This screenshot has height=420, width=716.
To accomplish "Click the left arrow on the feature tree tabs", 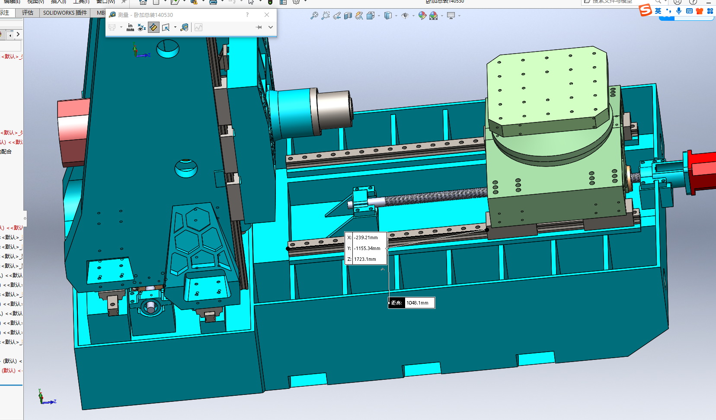I will click(10, 35).
